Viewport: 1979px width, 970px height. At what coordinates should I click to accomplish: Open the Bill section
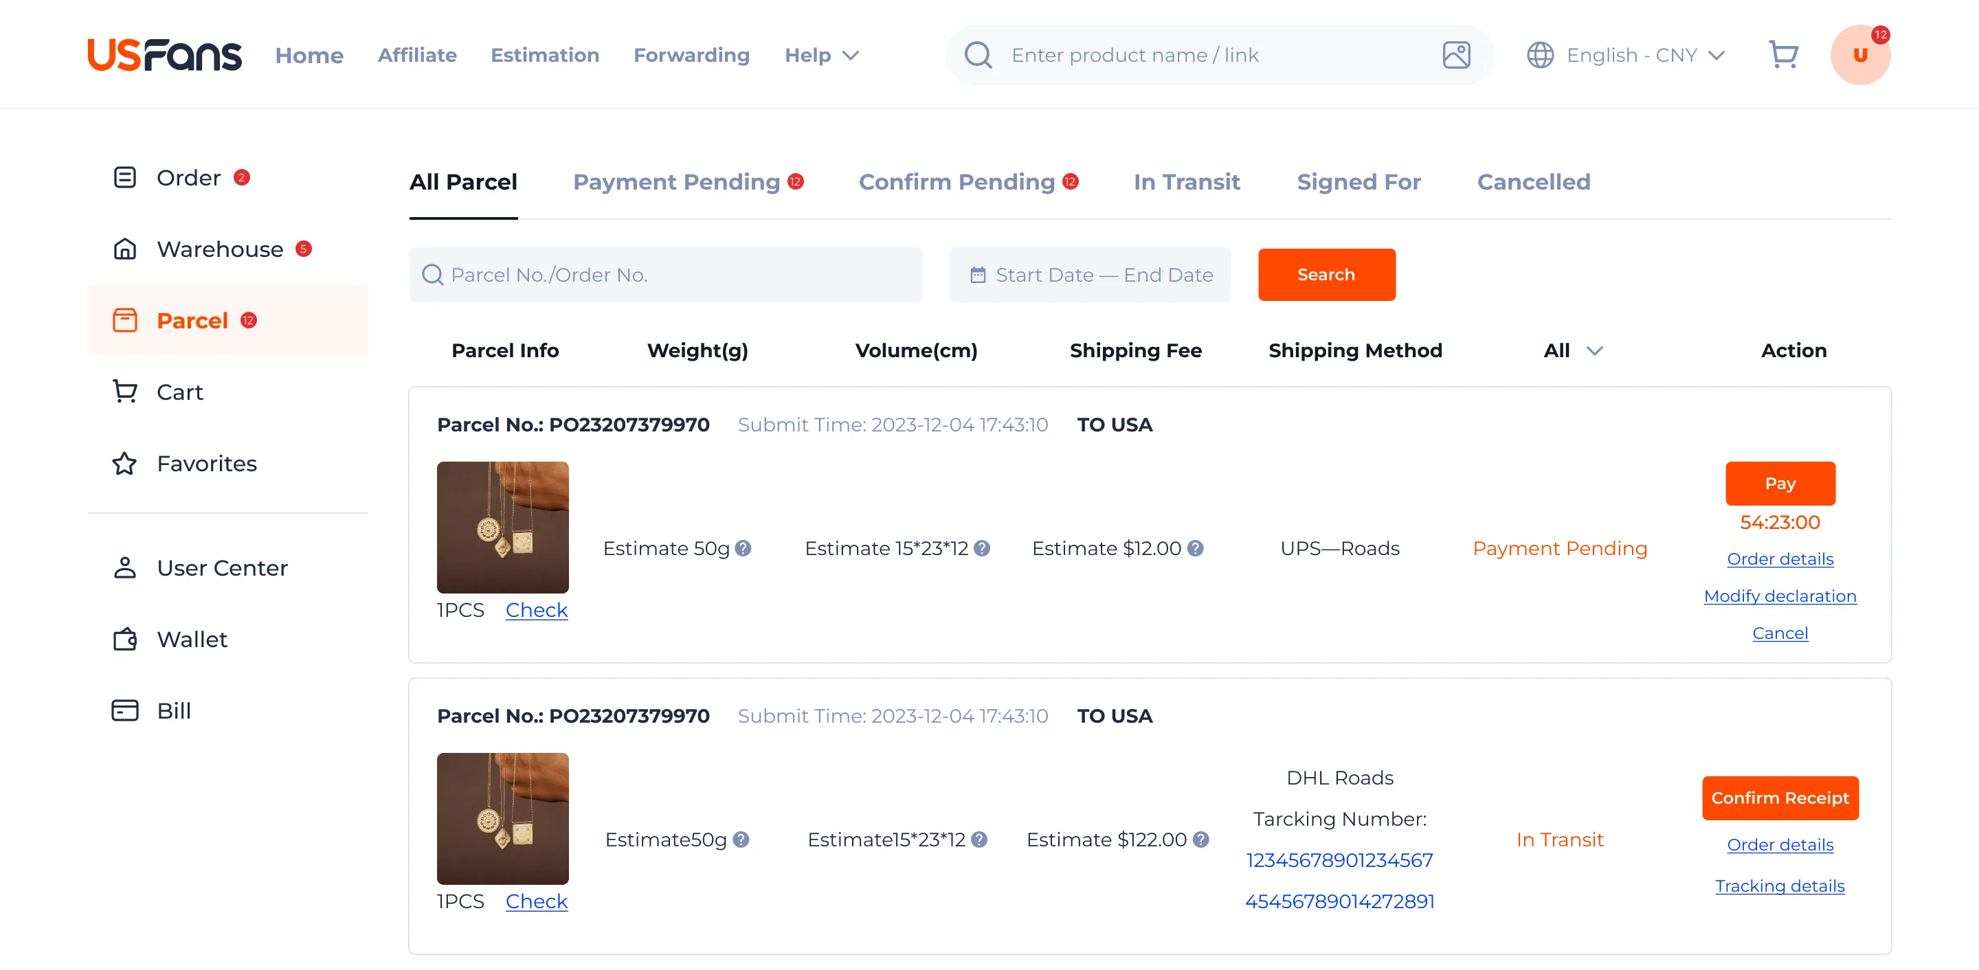click(x=174, y=710)
